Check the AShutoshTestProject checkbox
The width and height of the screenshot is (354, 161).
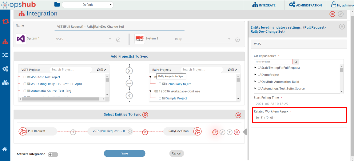pos(25,77)
